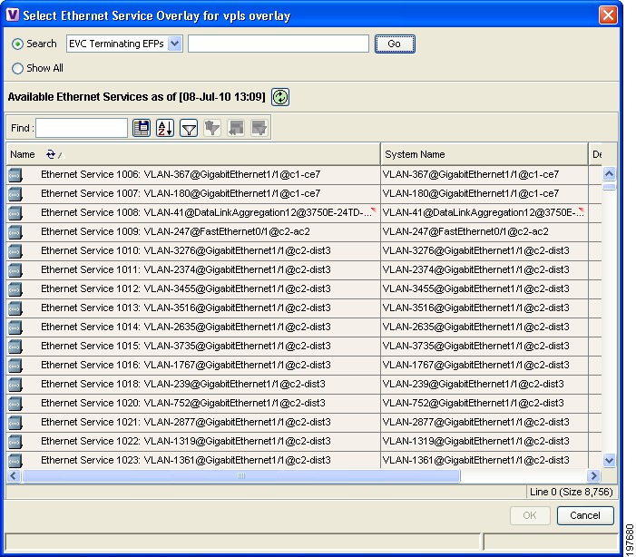This screenshot has width=636, height=557.
Task: Click the Clear Filter greyed funnel icon
Action: coord(212,128)
